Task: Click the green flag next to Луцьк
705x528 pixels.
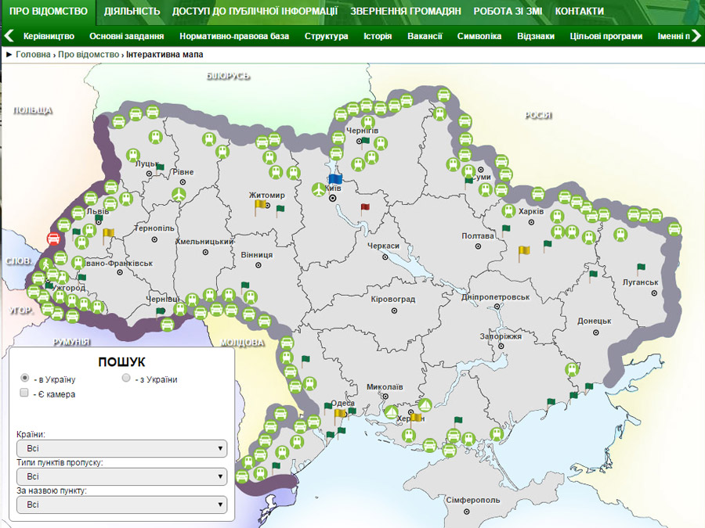Action: [x=160, y=168]
